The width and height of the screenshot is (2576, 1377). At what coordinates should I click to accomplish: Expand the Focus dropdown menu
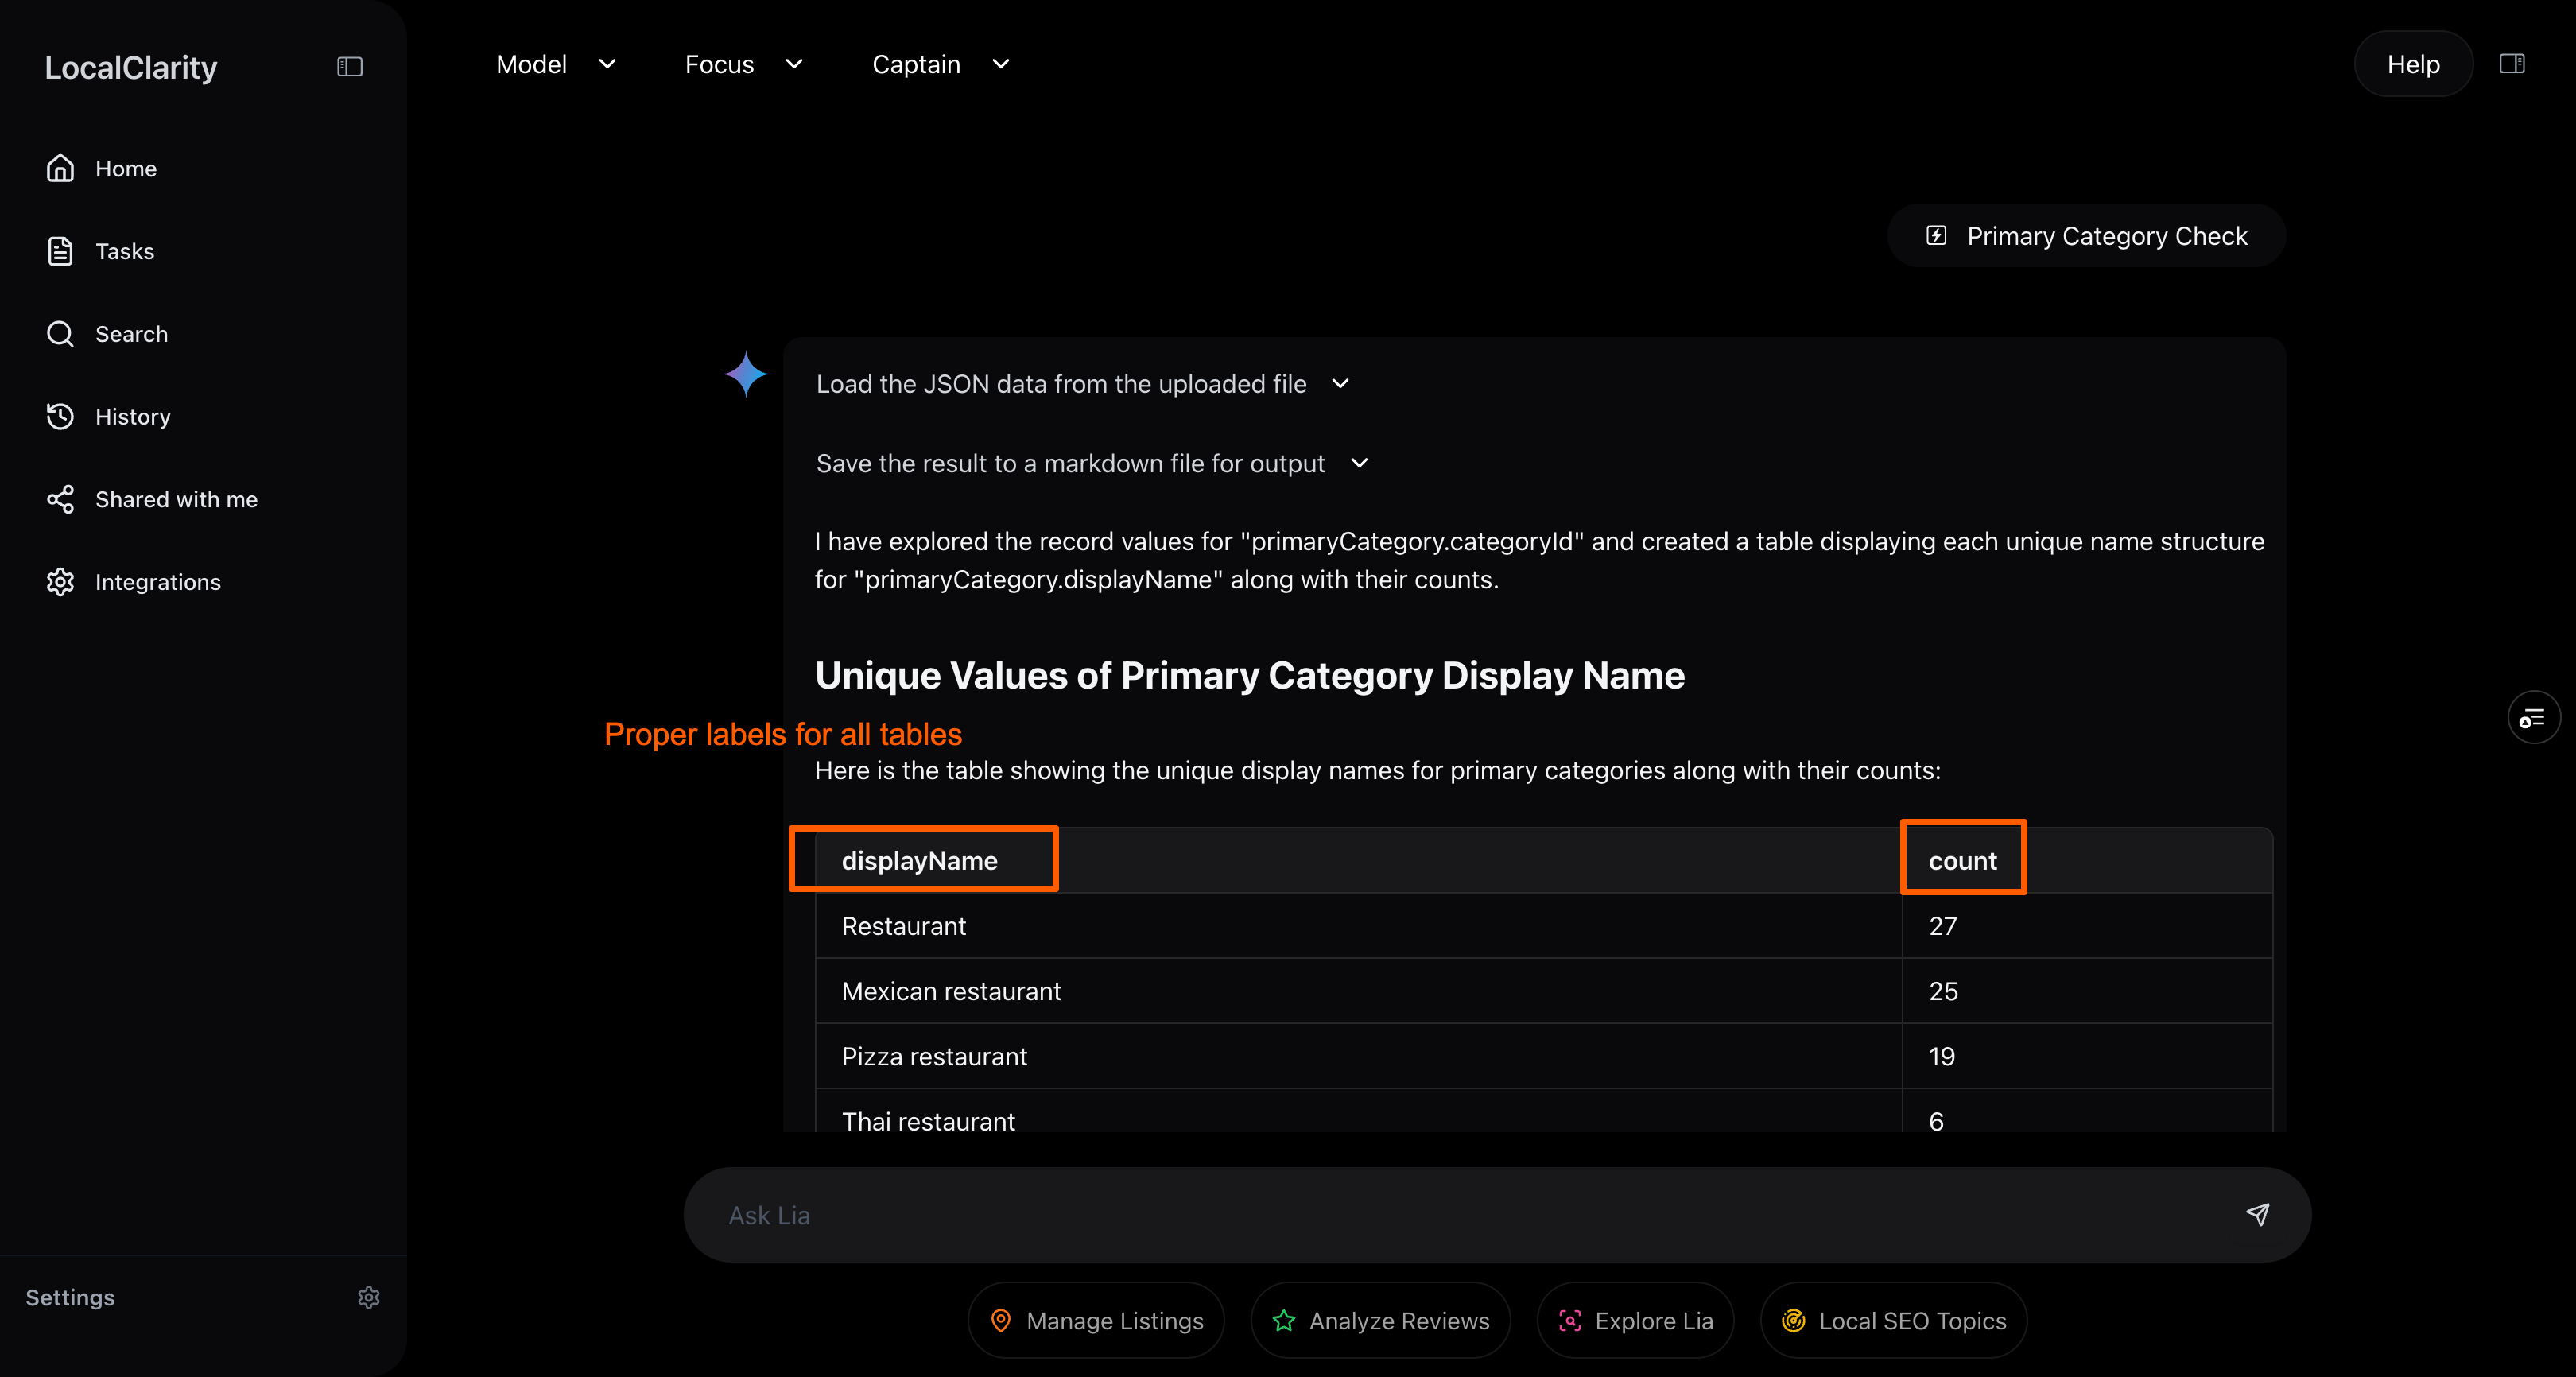tap(743, 65)
